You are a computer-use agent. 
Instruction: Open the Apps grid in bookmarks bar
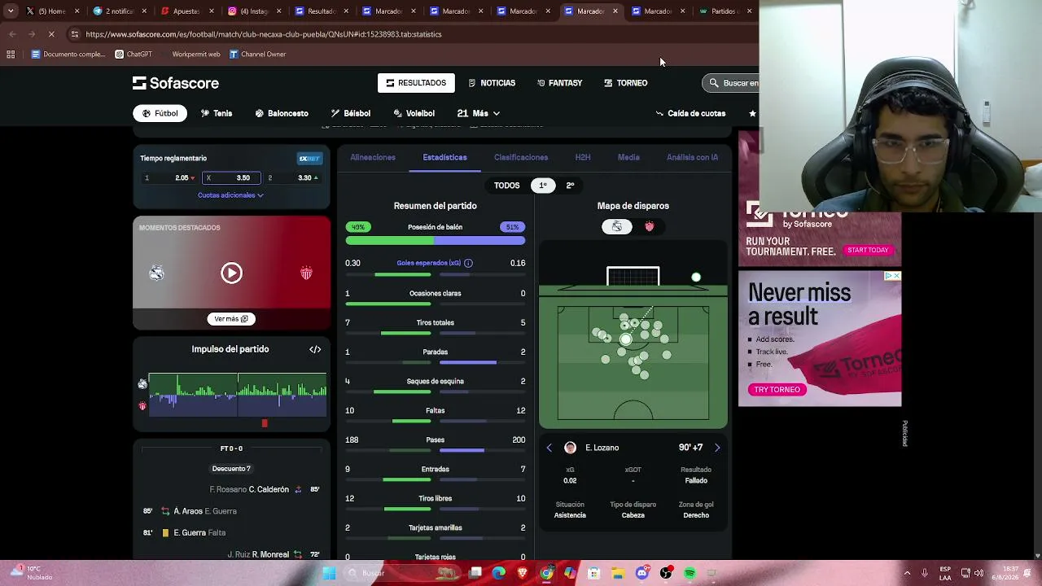(11, 55)
